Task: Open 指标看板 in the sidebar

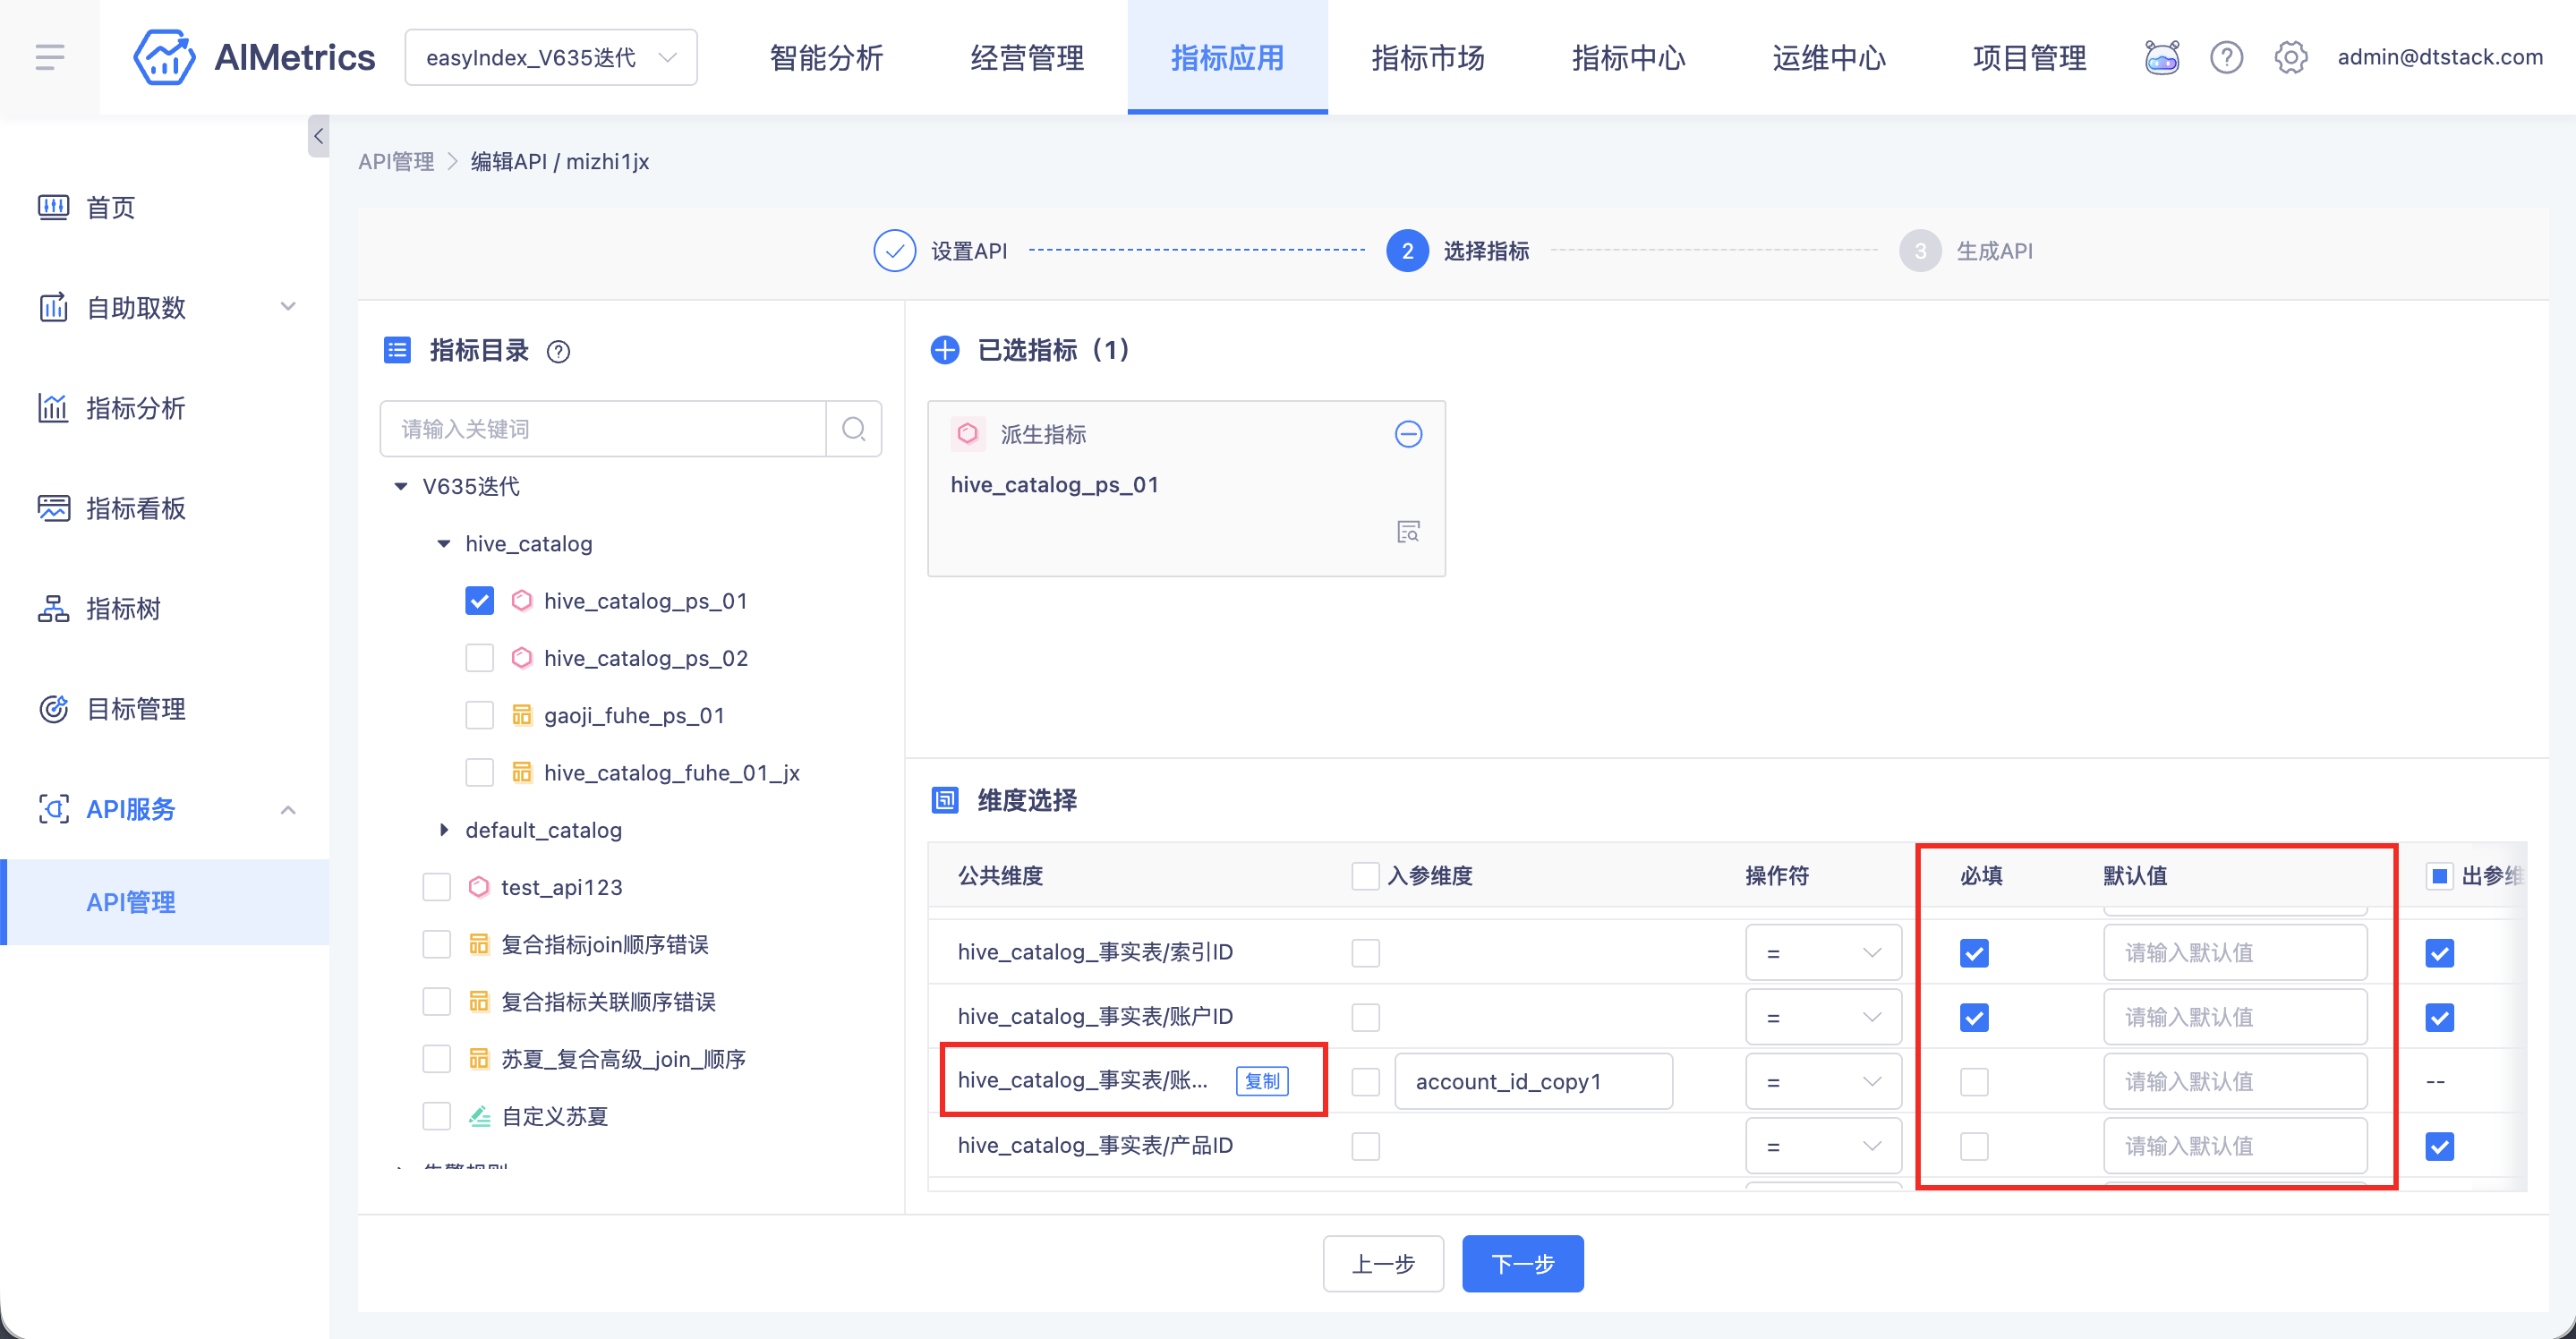Action: click(x=135, y=508)
